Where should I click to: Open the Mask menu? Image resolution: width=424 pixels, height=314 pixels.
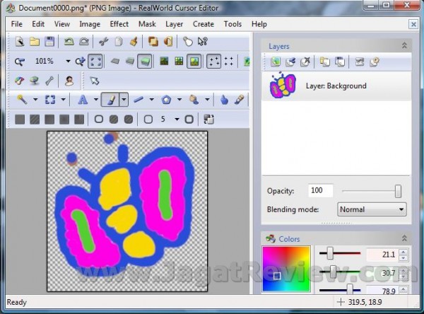[147, 24]
